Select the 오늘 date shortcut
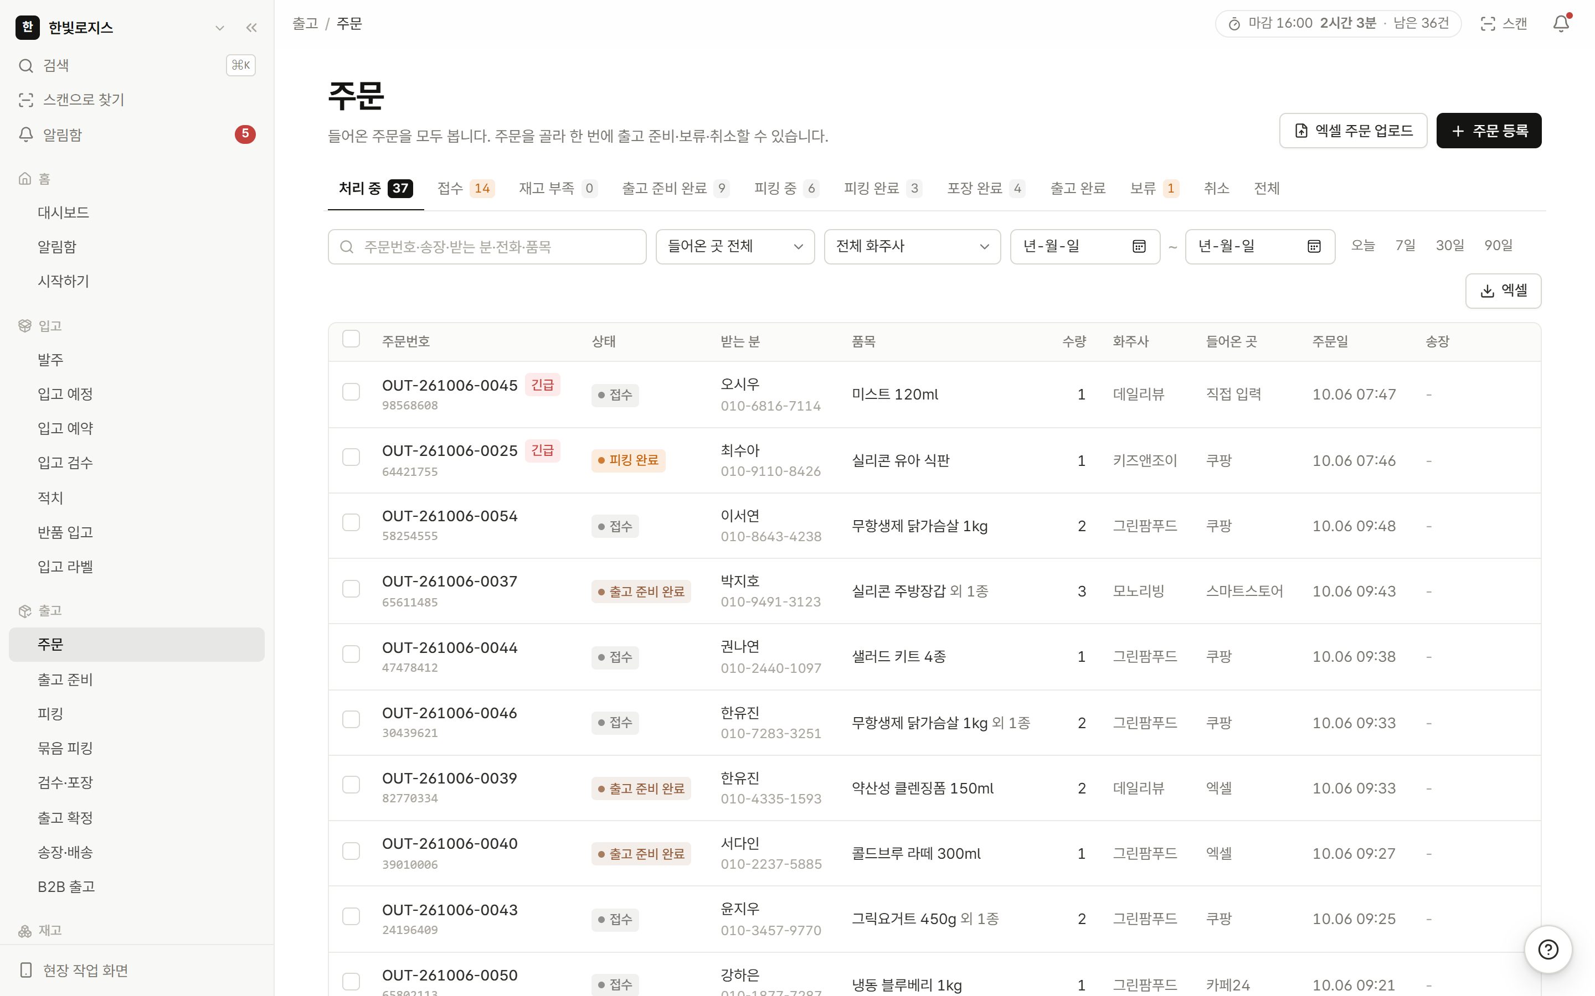 1362,246
